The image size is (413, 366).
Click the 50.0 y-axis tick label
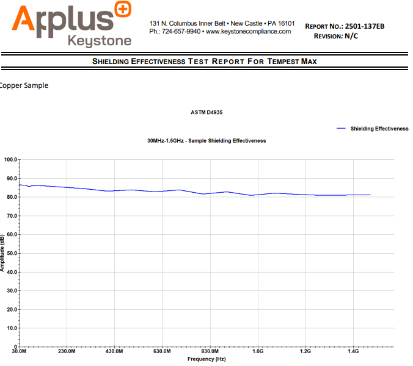[12, 254]
